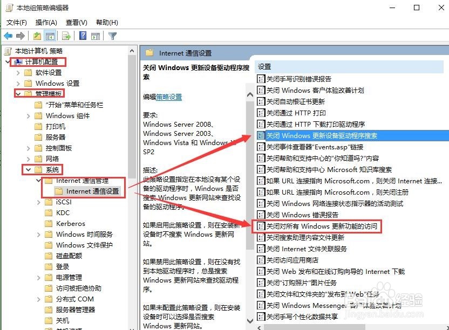Viewport: 449px width, 330px height.
Task: Select "开始"菜单和任务栏 tree item
Action: (74, 105)
